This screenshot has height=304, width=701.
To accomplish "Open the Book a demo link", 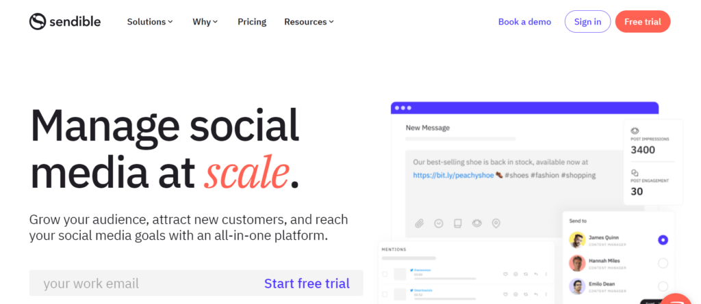I will click(x=524, y=21).
